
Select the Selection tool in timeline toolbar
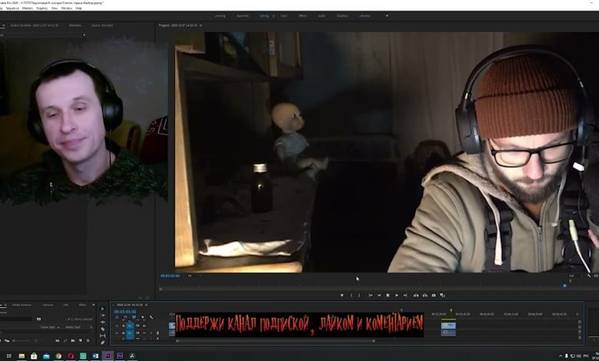pyautogui.click(x=103, y=310)
